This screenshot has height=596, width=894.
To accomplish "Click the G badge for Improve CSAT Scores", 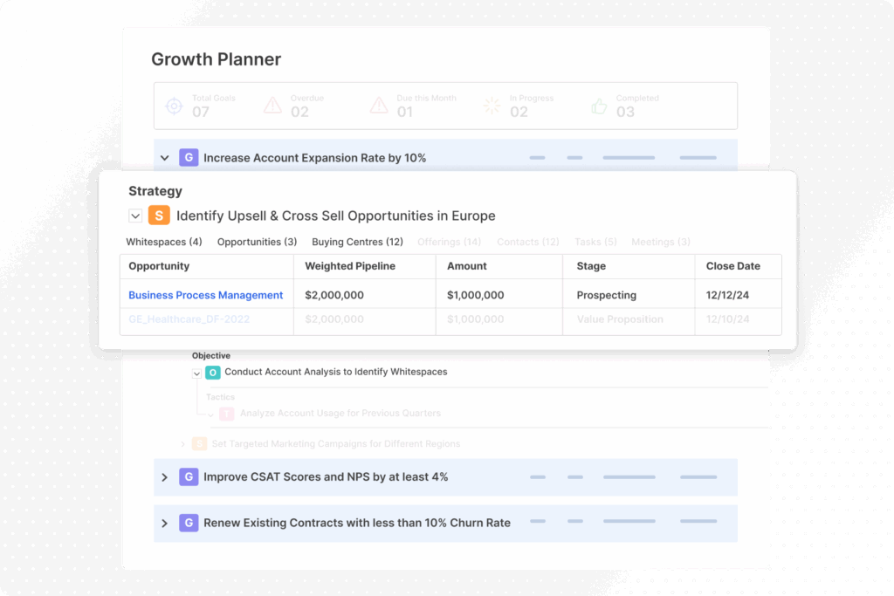I will (189, 476).
